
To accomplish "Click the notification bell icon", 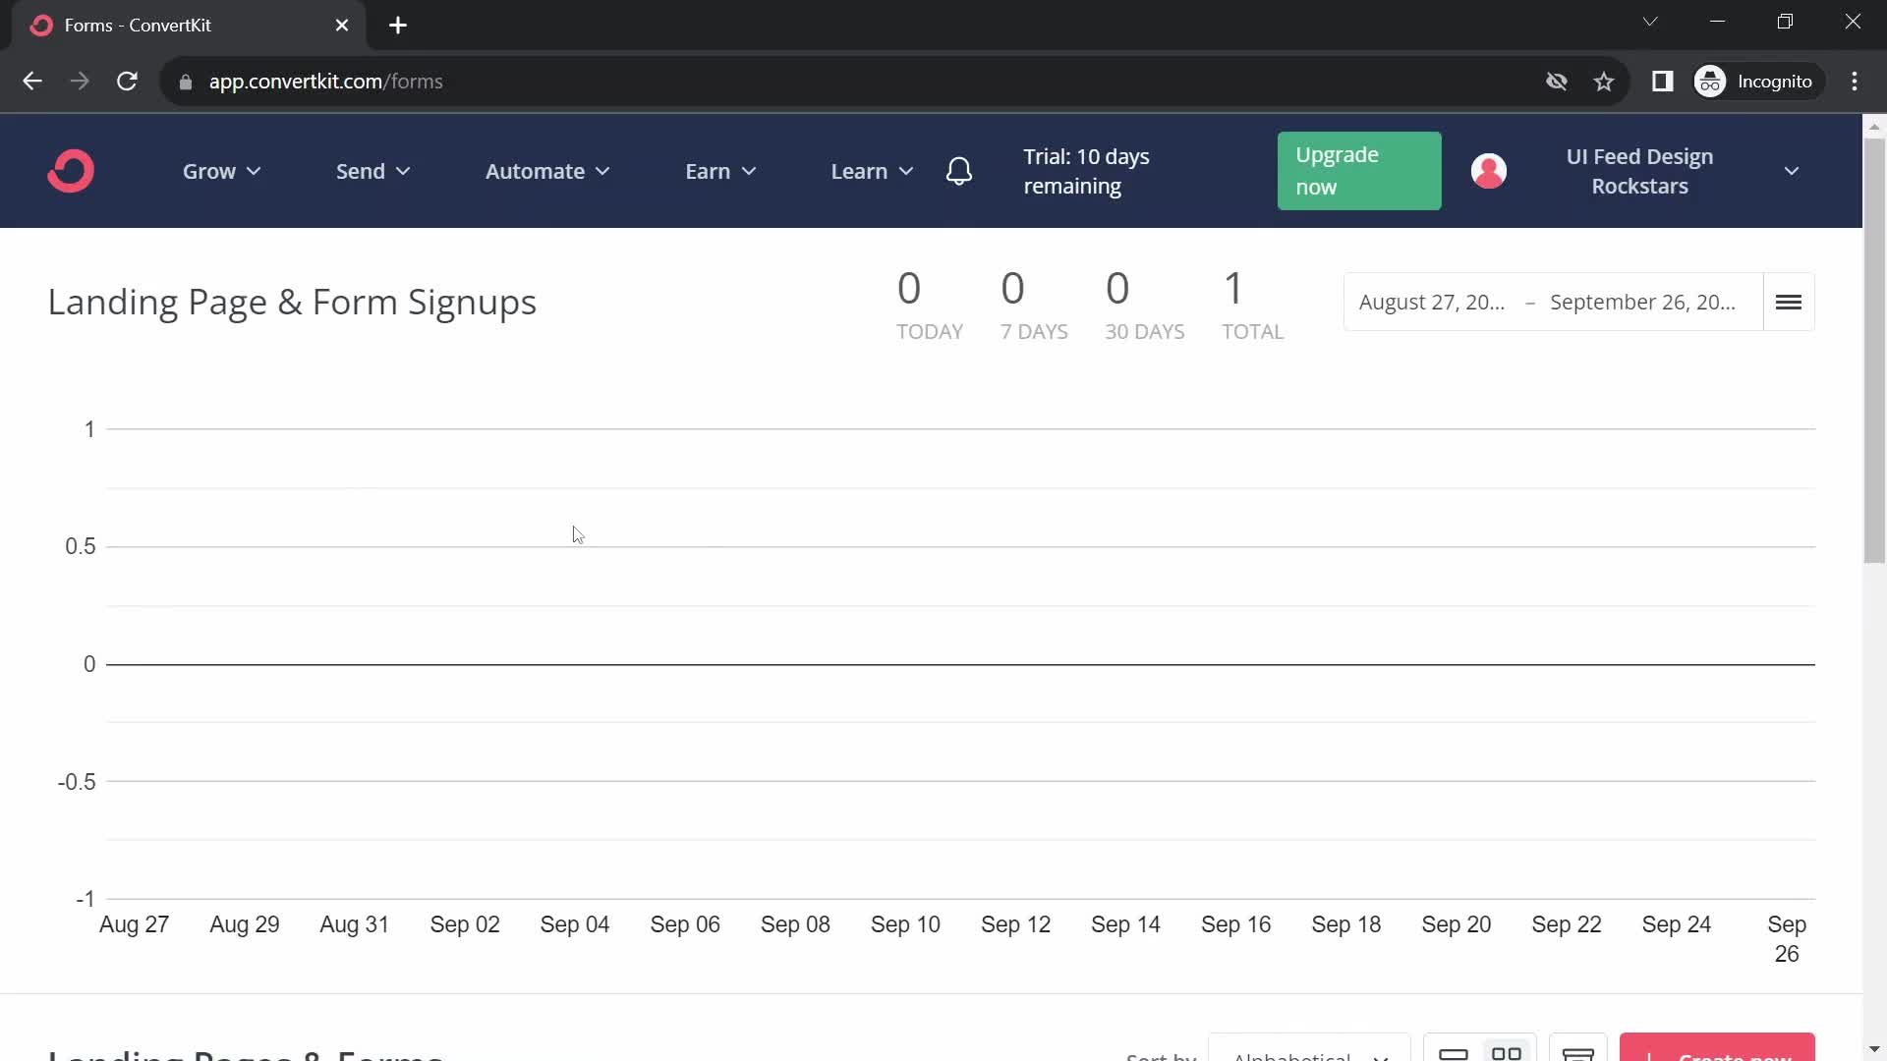I will (x=959, y=171).
